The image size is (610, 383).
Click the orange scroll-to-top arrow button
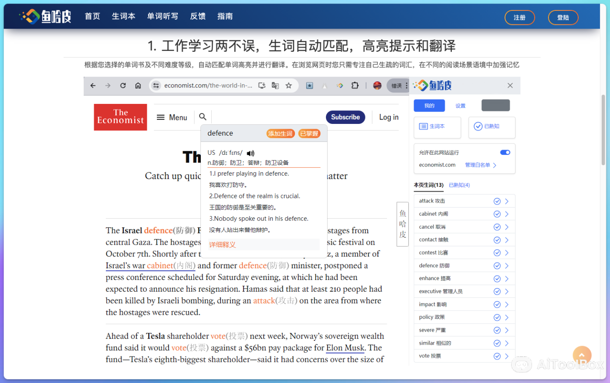click(582, 355)
